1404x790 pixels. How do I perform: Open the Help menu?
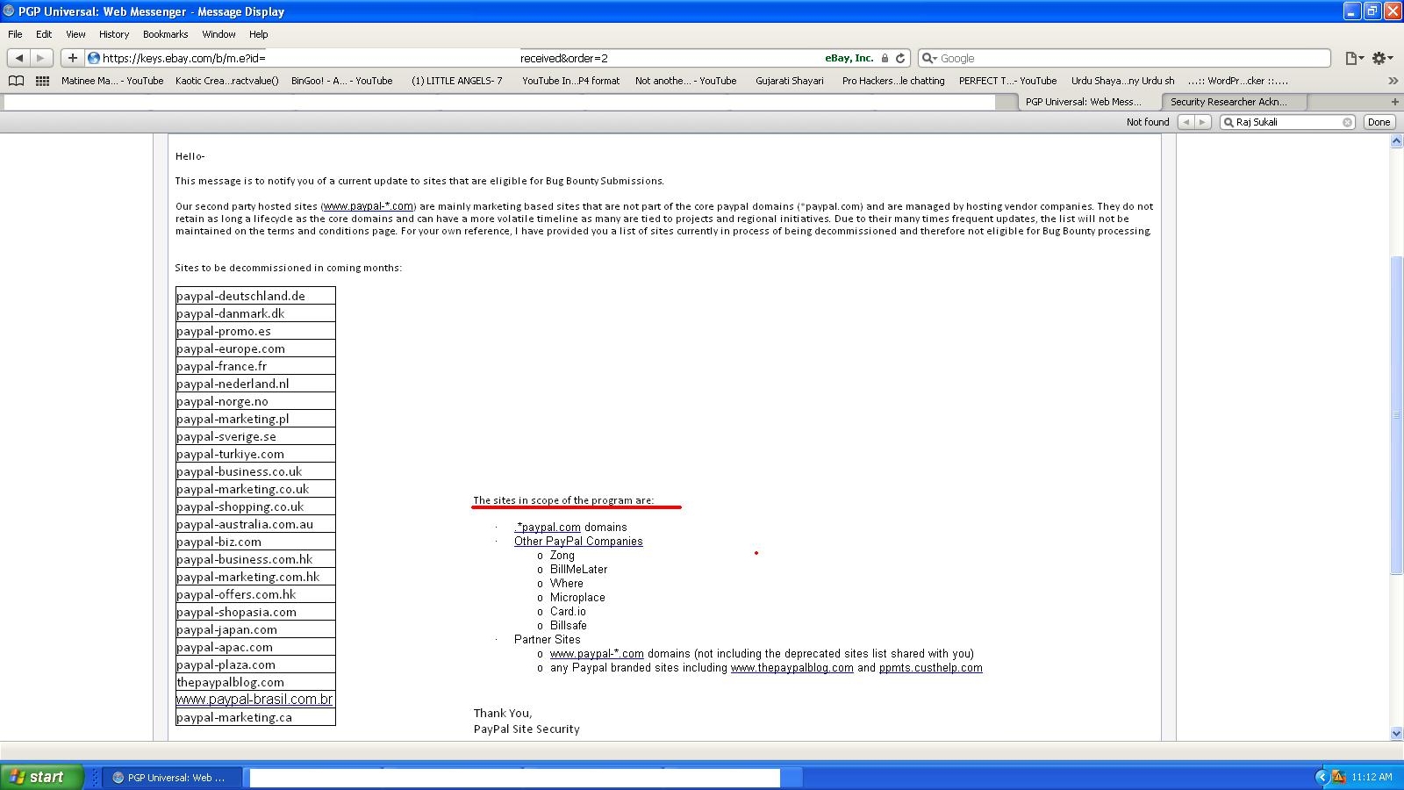[258, 34]
